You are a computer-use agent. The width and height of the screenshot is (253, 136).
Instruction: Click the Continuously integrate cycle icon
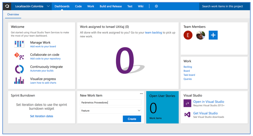[x=19, y=69]
